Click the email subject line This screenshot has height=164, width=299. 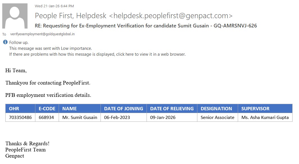[x=146, y=26]
